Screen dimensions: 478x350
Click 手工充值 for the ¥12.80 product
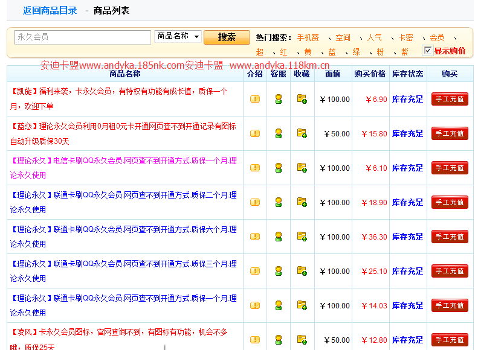(450, 340)
